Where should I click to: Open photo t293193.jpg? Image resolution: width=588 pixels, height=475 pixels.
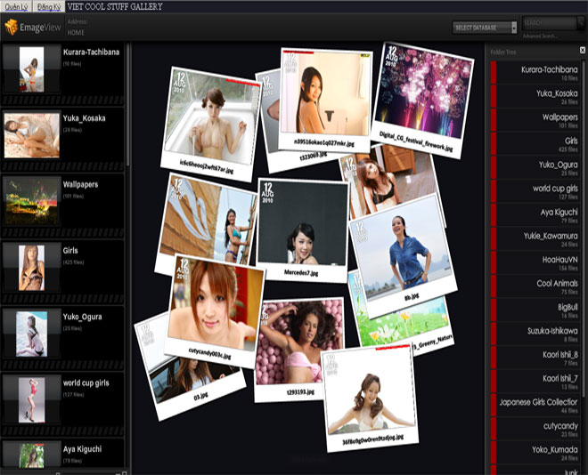point(298,350)
